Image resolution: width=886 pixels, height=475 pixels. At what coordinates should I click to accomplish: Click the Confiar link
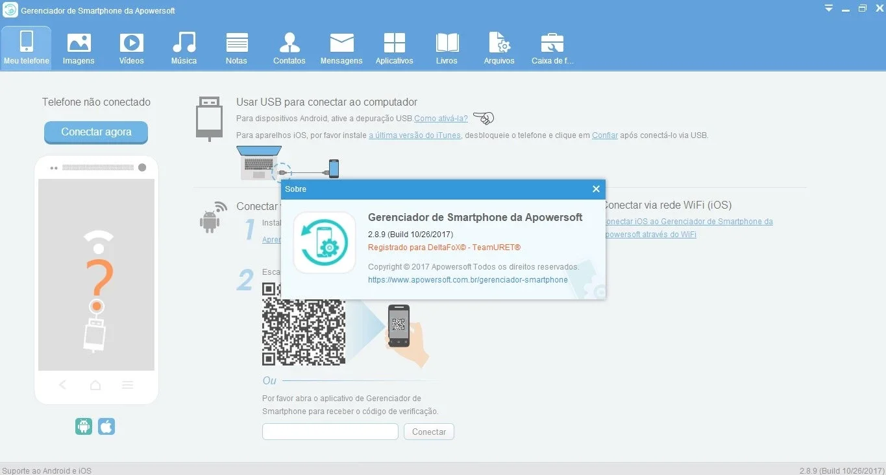click(605, 135)
